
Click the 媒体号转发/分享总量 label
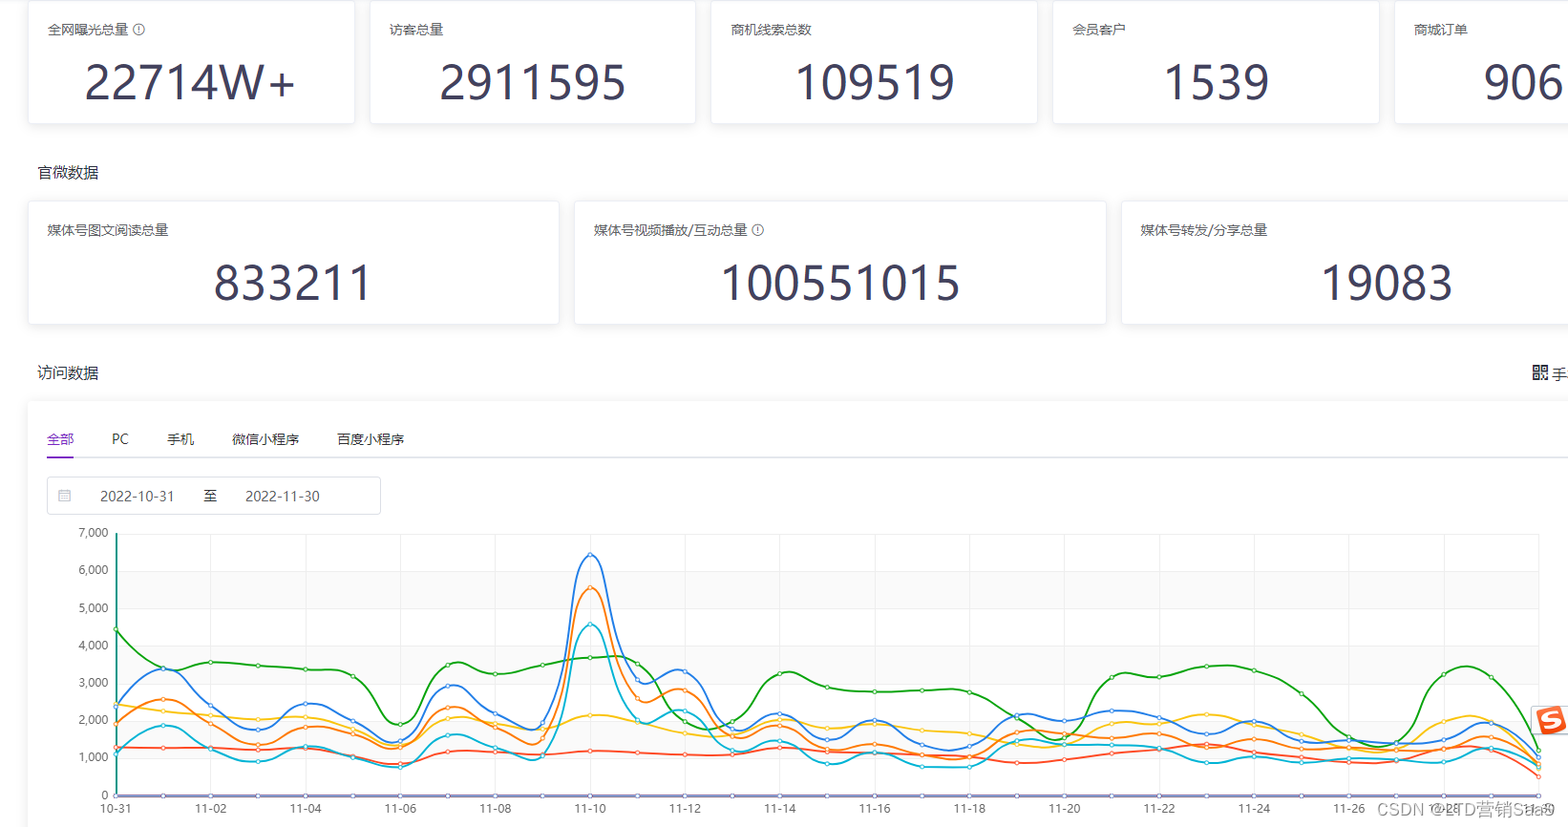[x=1204, y=230]
